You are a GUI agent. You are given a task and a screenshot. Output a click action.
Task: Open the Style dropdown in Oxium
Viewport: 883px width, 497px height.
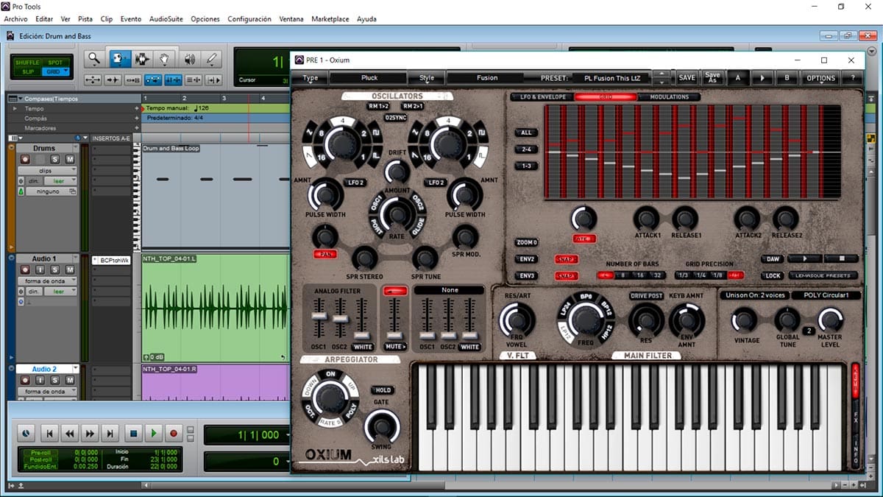pyautogui.click(x=427, y=78)
